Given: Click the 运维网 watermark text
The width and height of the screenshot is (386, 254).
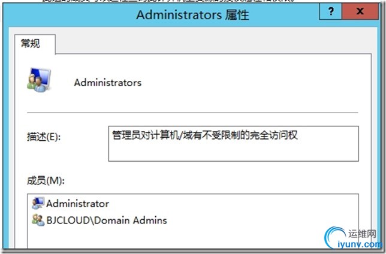Looking at the screenshot, I should click(362, 234).
